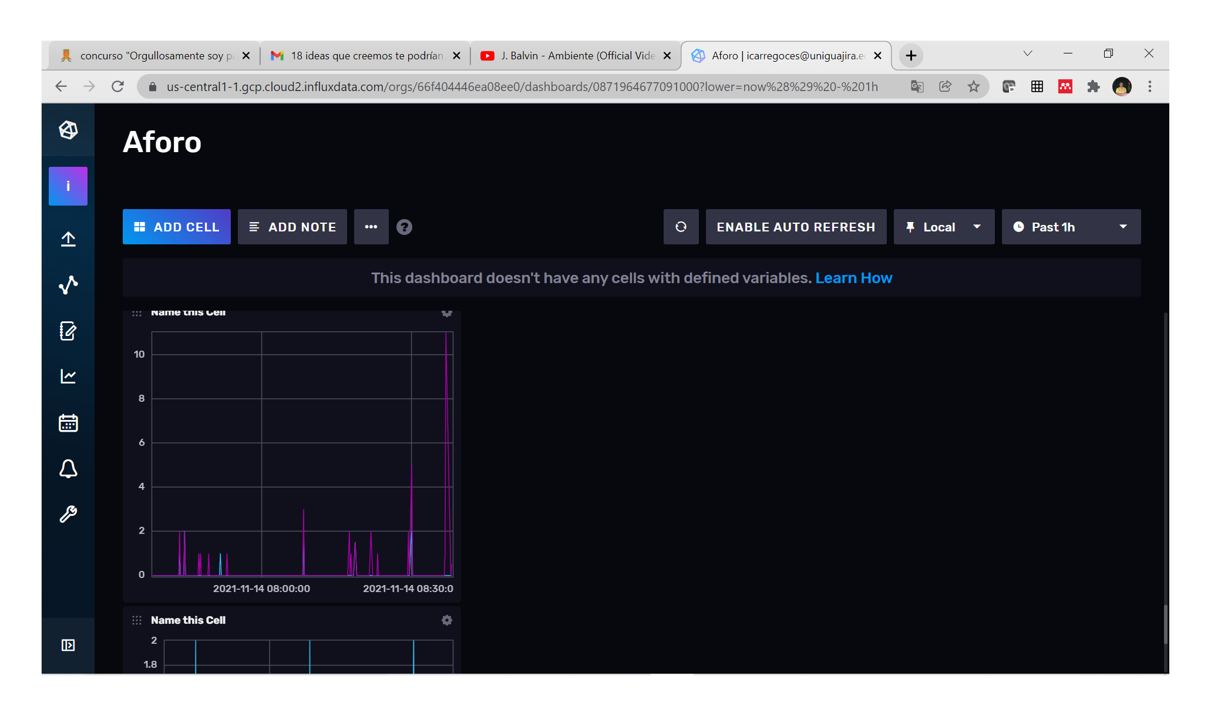Open the Load Data upload icon
Image resolution: width=1211 pixels, height=716 pixels.
tap(68, 239)
